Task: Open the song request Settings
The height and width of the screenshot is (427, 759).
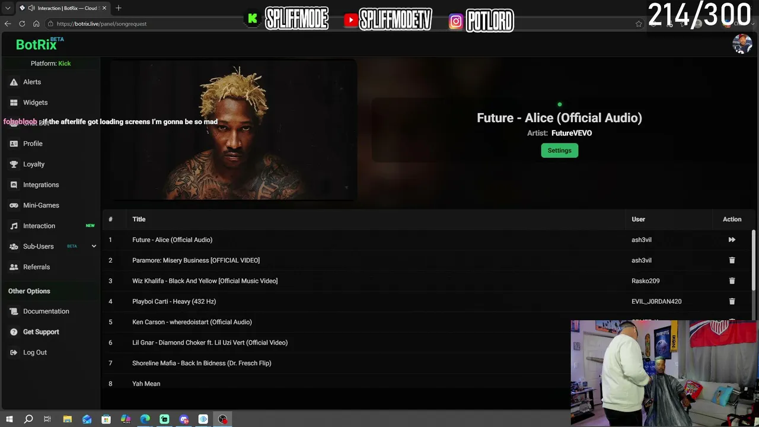Action: click(x=559, y=151)
